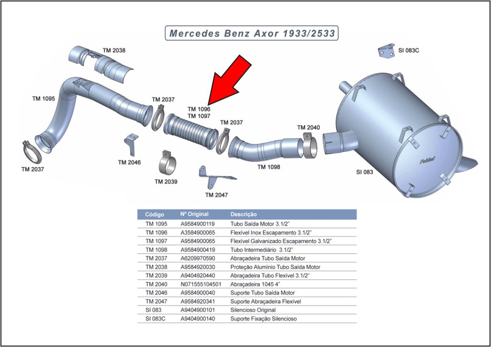
Task: Click the Mercedes Benz Axor 1933/2533 title
Action: (252, 33)
